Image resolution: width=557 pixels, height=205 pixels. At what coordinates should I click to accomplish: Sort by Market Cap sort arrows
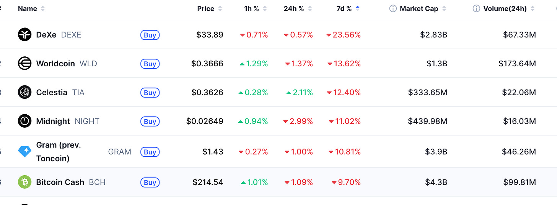point(444,8)
